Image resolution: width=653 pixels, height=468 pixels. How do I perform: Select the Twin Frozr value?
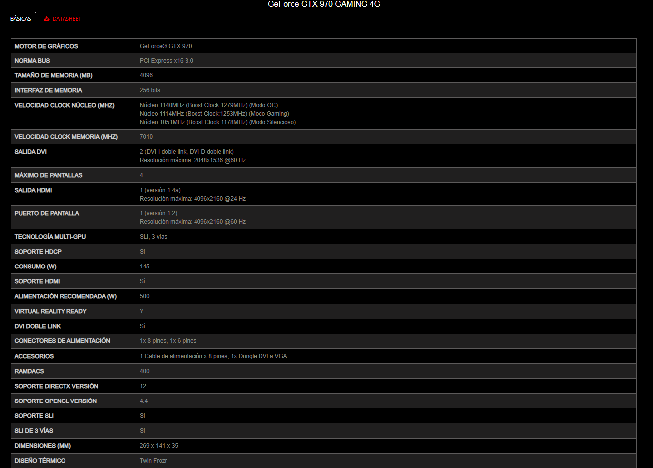click(153, 461)
